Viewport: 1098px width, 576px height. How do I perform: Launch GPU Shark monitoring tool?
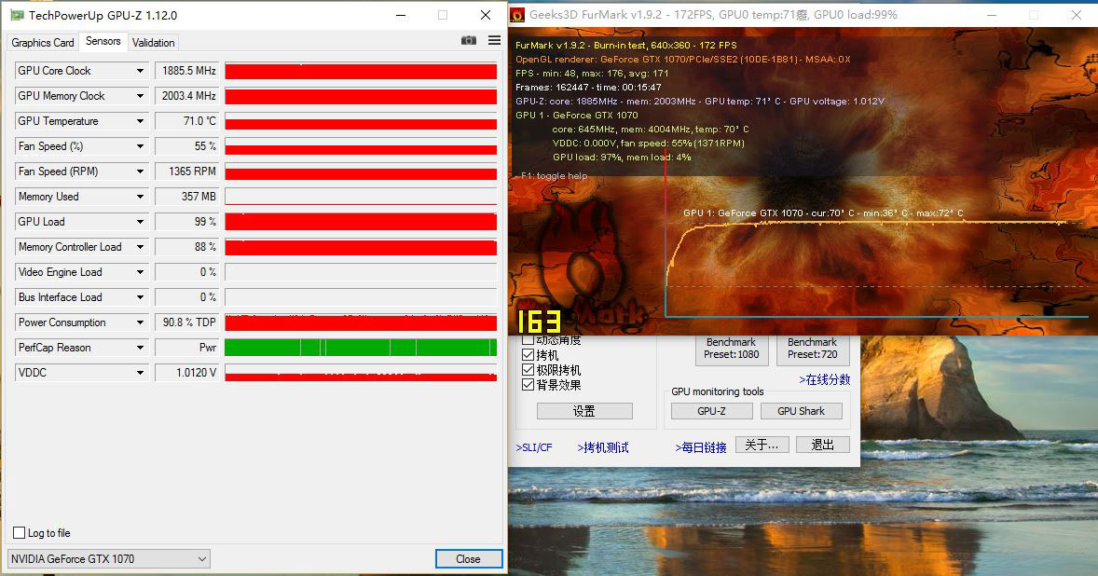[801, 411]
